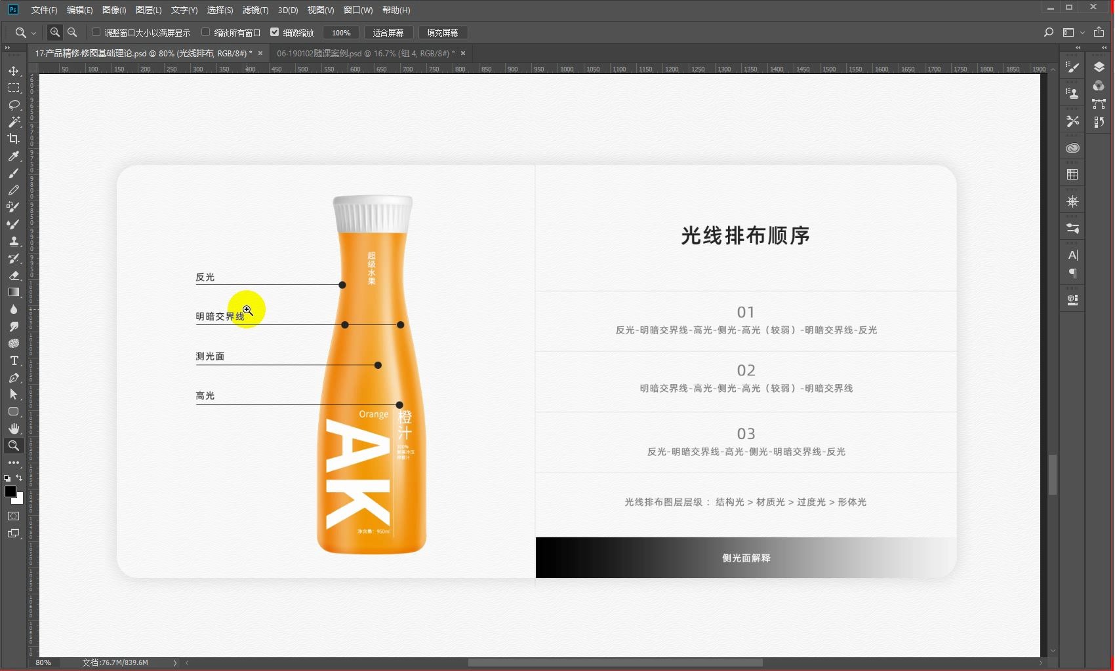Click the 适合屏幕 button
The width and height of the screenshot is (1115, 671).
point(390,32)
